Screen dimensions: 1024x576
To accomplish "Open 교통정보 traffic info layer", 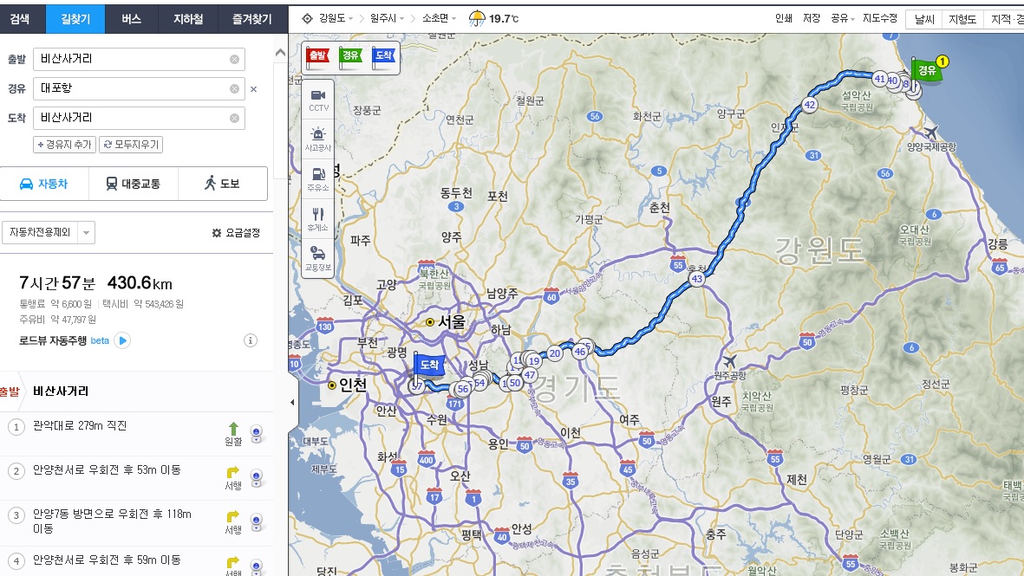I will click(318, 258).
